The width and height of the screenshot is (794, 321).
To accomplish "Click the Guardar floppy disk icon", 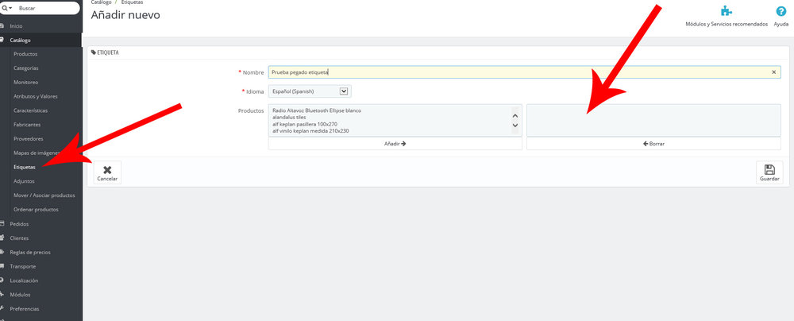I will (x=769, y=169).
